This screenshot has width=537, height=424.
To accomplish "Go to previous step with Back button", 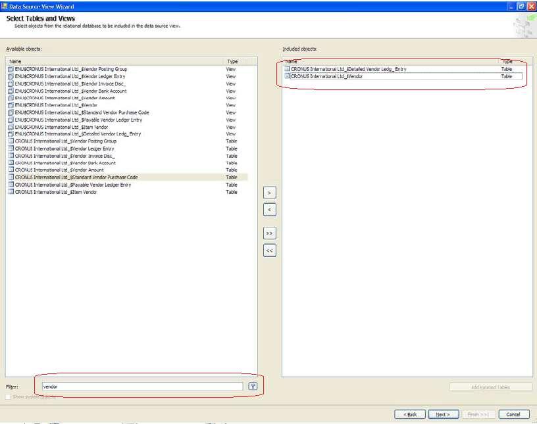I will coord(410,414).
